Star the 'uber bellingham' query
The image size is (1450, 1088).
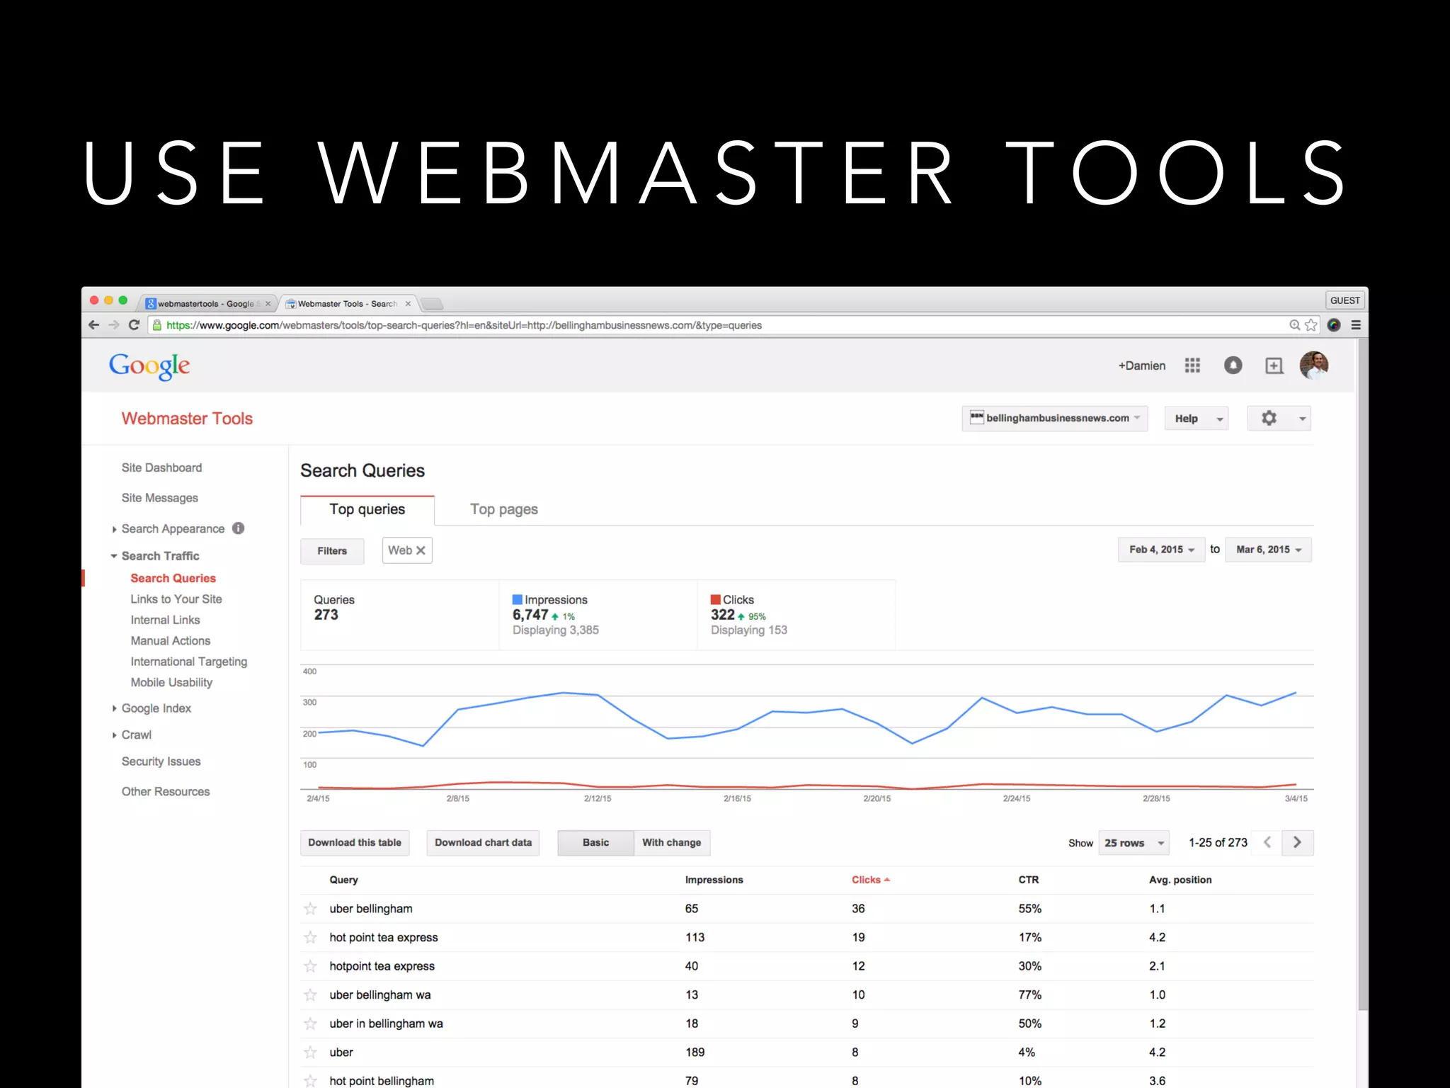point(310,909)
